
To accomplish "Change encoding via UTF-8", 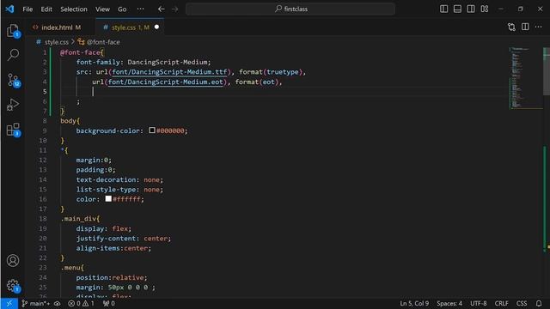I will tap(479, 303).
